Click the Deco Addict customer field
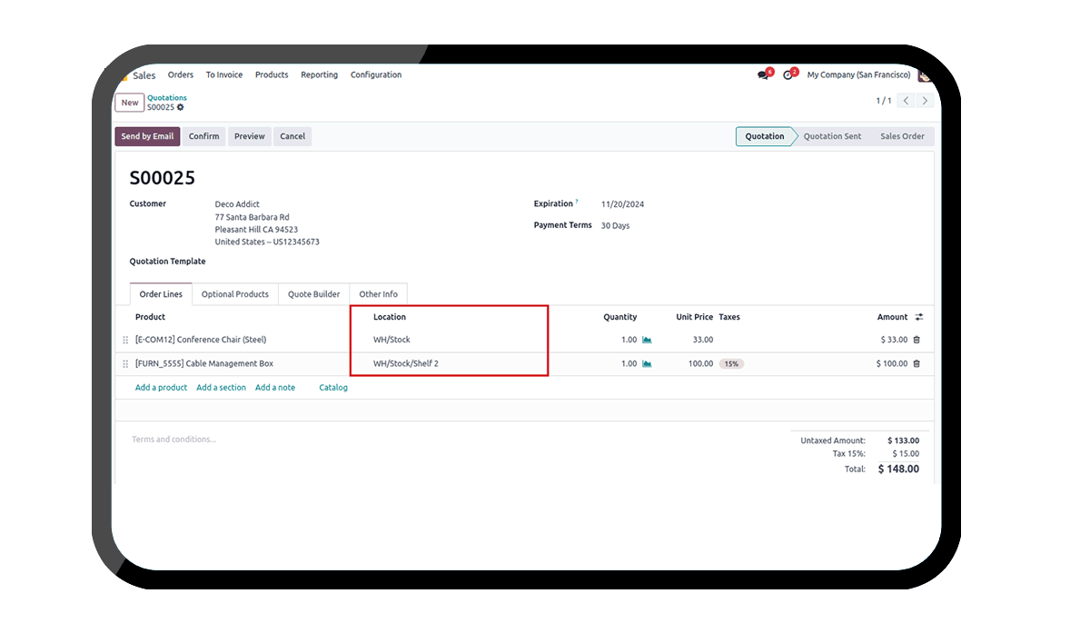The image size is (1090, 633). click(x=237, y=204)
